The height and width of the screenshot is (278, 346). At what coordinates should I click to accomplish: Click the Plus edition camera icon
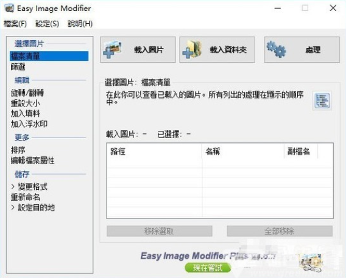click(x=311, y=263)
